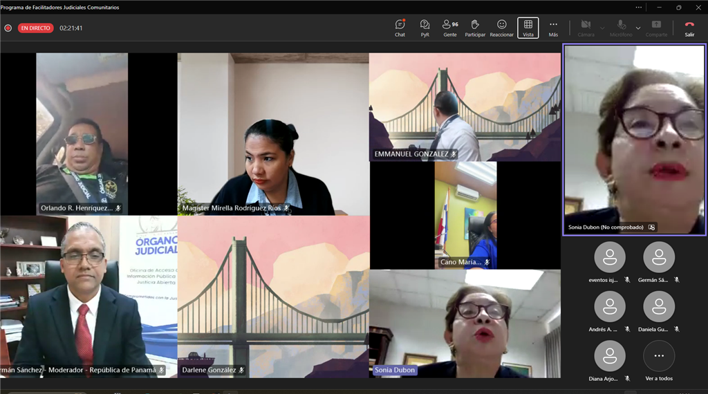Open the Reaccionar emoji reactions

(502, 28)
